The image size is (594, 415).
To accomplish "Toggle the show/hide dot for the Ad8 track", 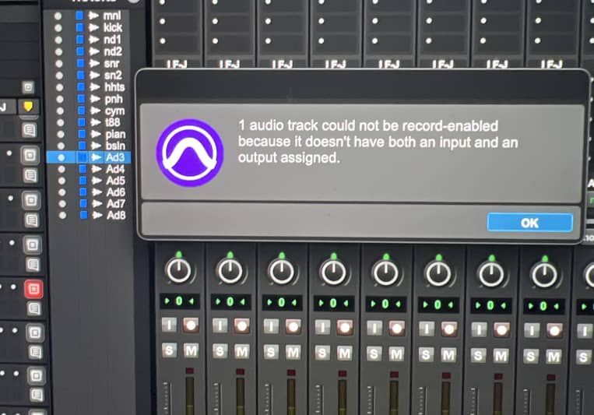I will point(63,215).
